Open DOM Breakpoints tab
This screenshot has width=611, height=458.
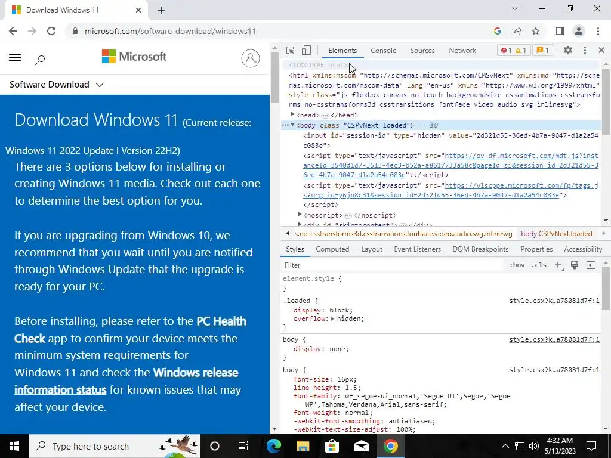click(x=480, y=249)
